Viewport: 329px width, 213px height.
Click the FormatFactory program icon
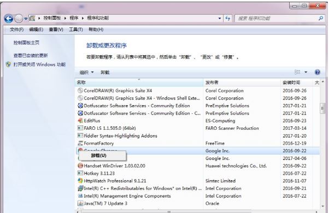80,143
